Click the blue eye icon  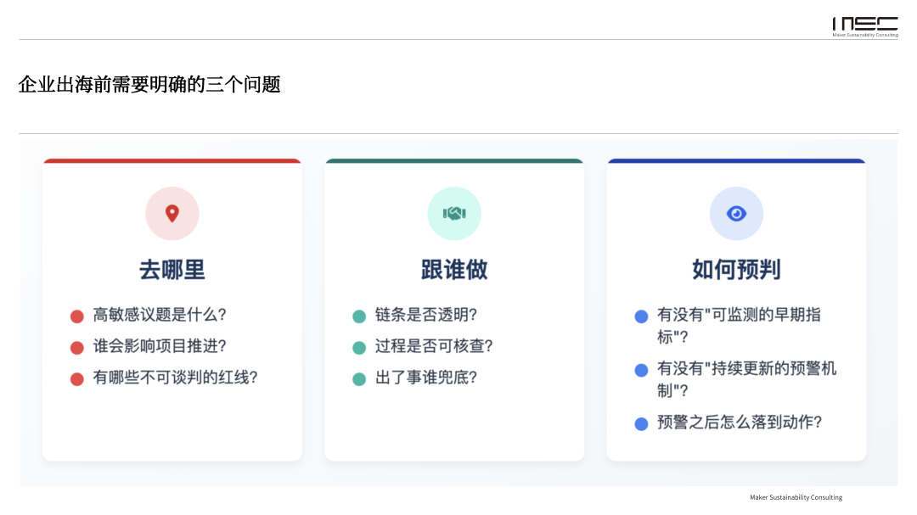click(x=736, y=214)
